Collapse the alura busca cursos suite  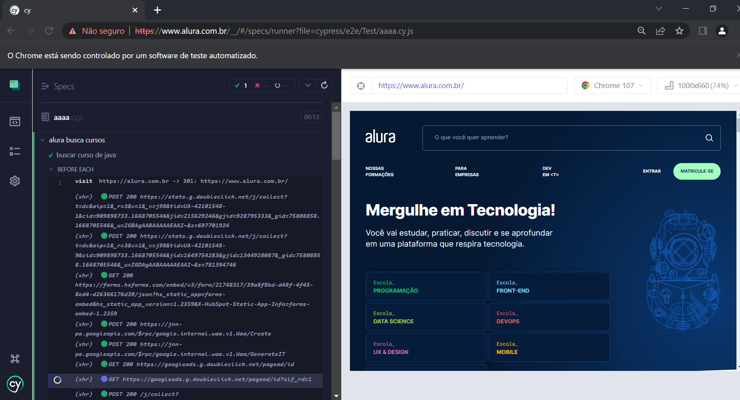[43, 140]
